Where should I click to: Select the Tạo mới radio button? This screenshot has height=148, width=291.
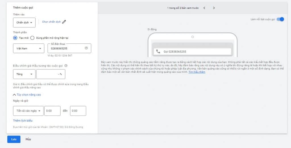tap(15, 38)
